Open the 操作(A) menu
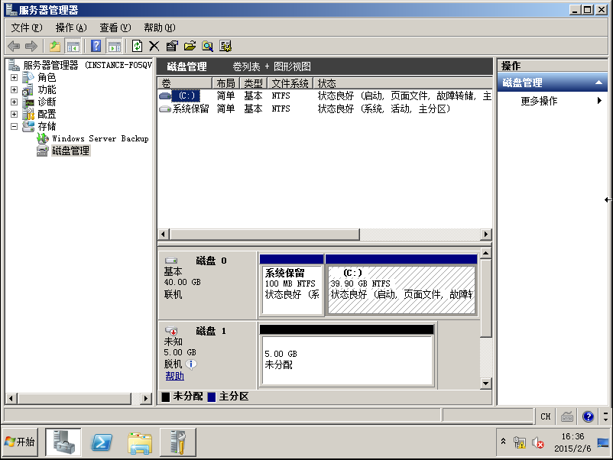The height and width of the screenshot is (460, 613). [x=71, y=28]
